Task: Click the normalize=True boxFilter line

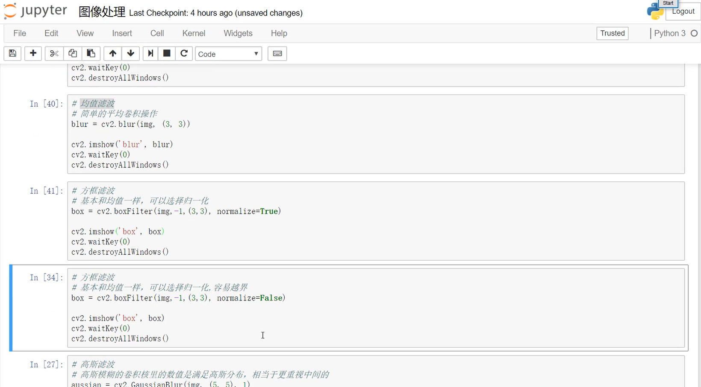Action: [x=176, y=211]
